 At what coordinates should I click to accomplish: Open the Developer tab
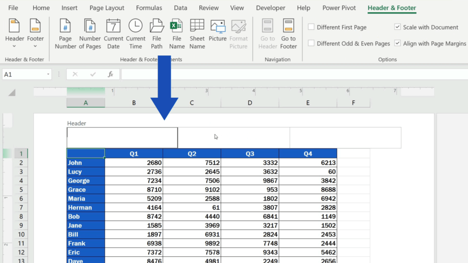pyautogui.click(x=270, y=8)
